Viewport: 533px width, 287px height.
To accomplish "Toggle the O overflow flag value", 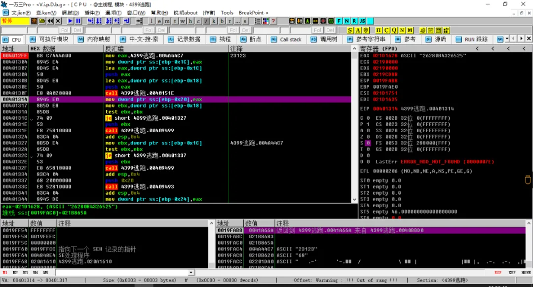I will [x=368, y=162].
